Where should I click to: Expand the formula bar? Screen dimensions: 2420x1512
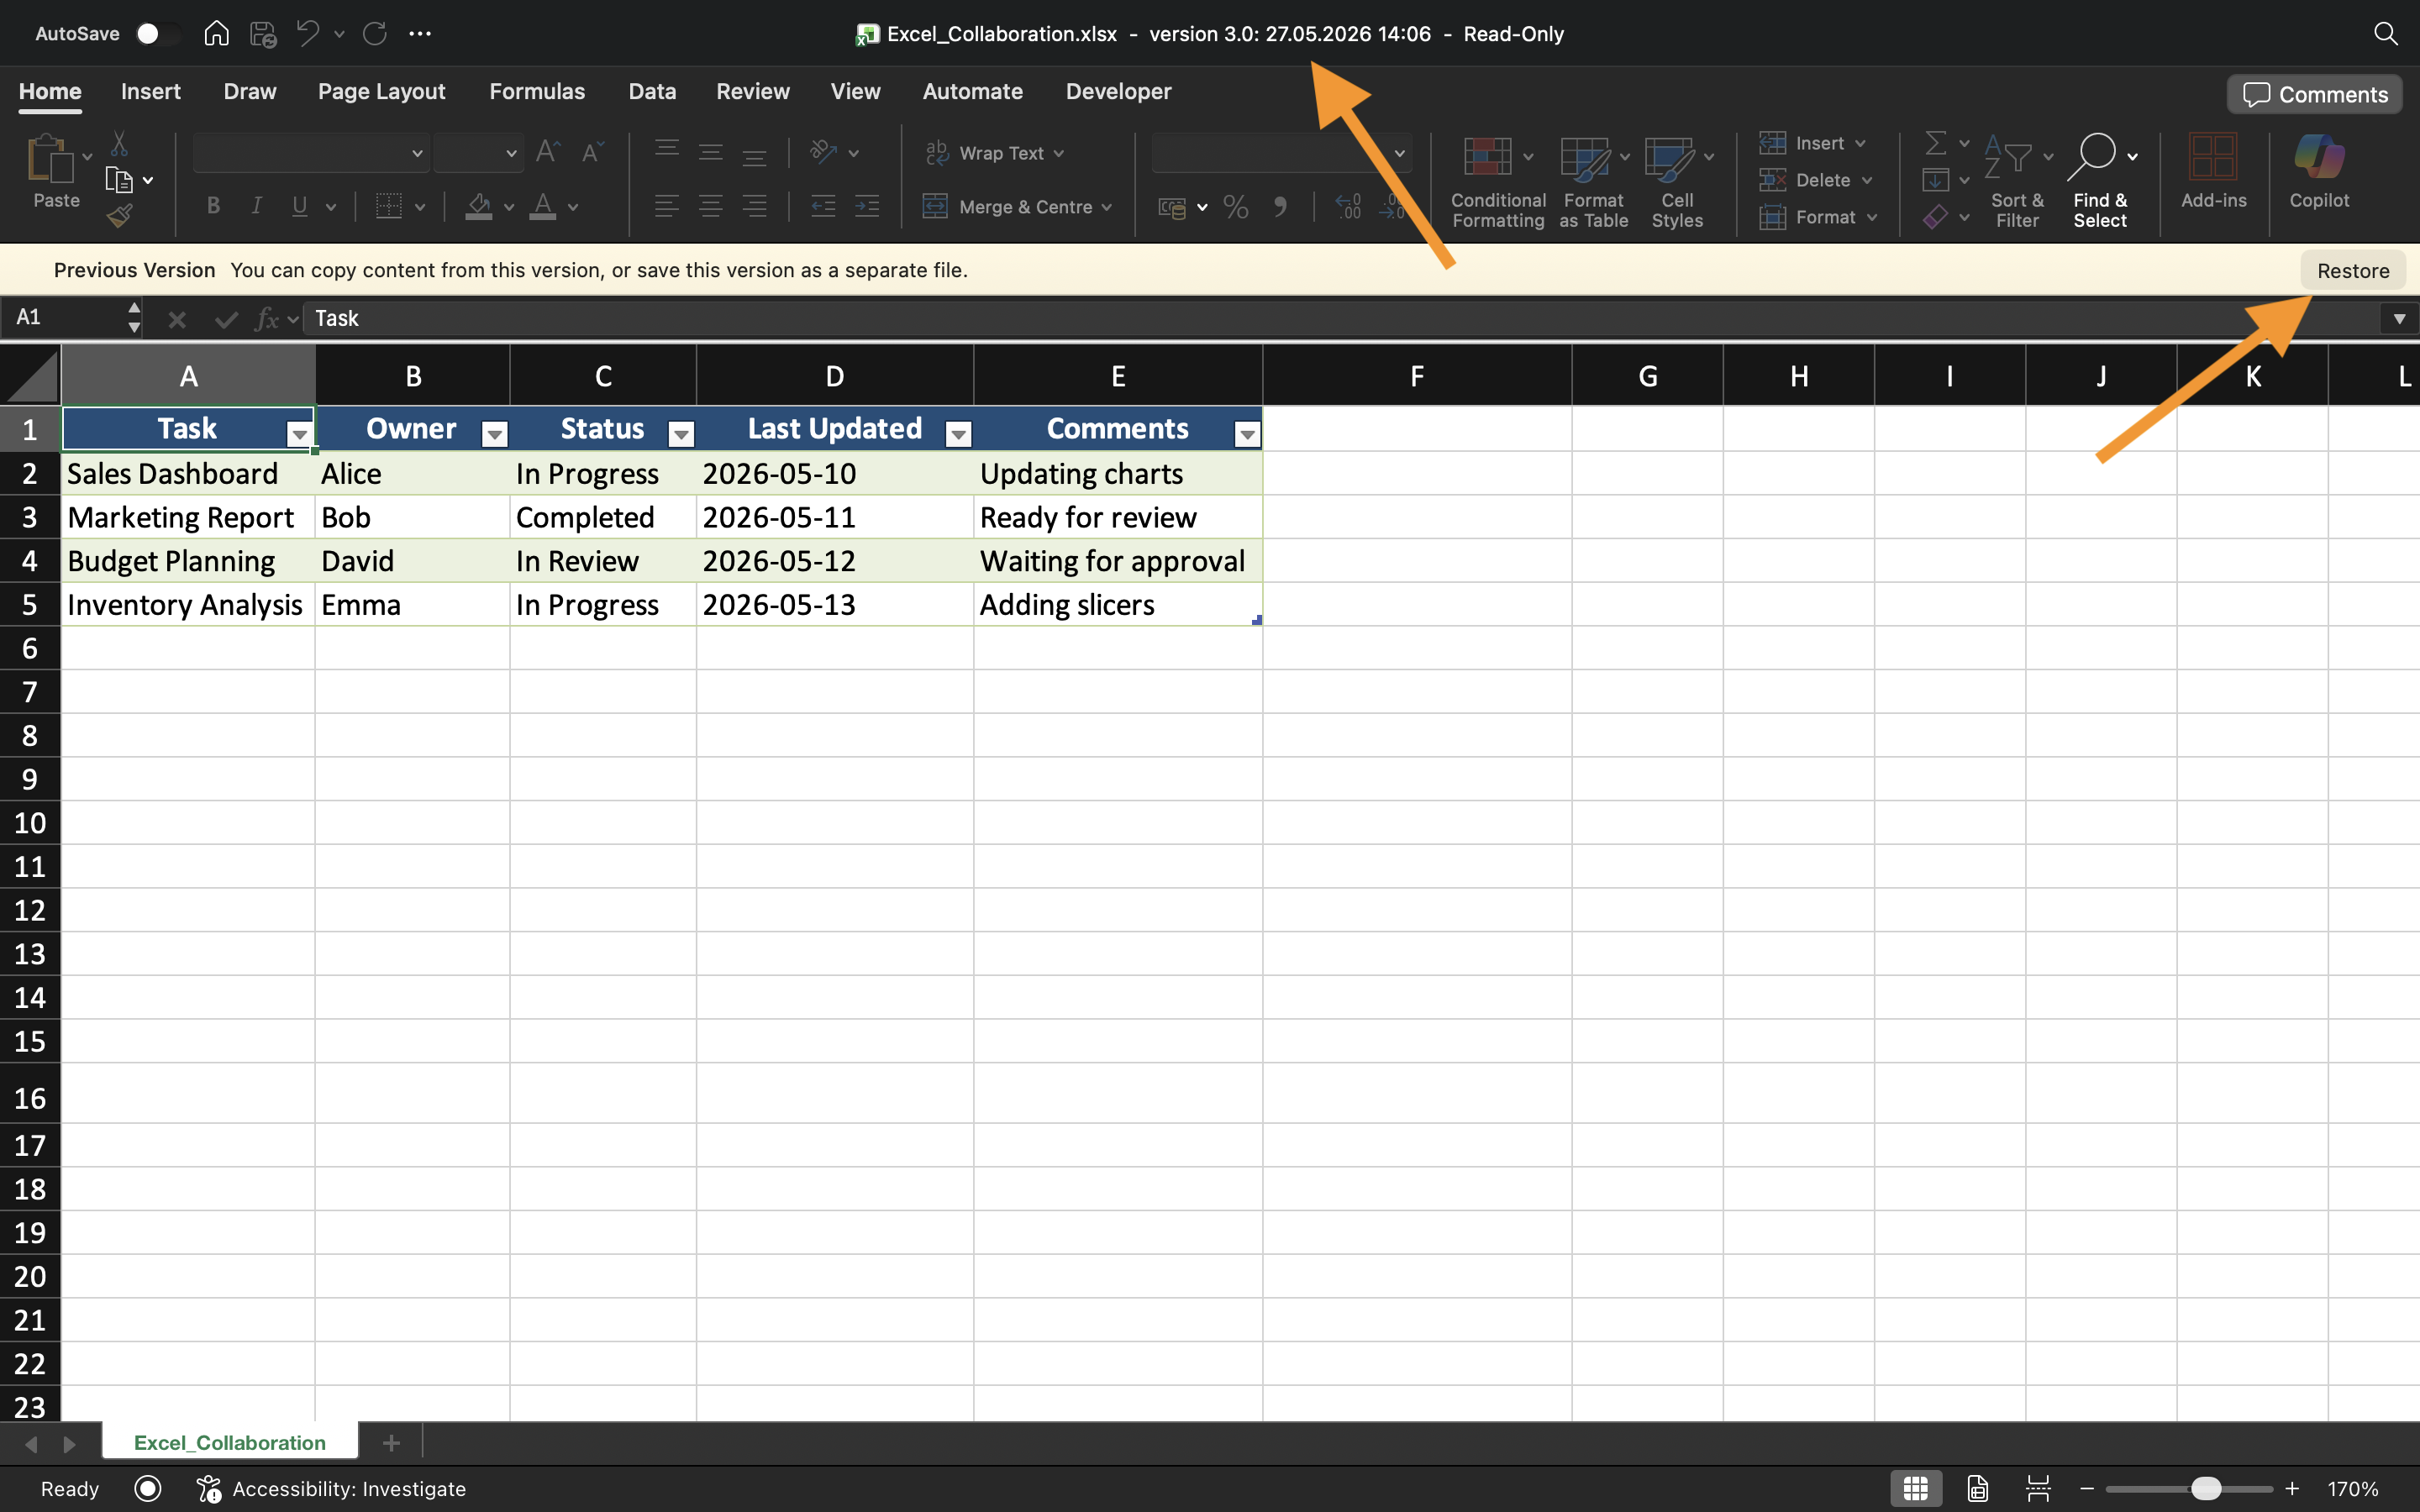coord(2399,318)
